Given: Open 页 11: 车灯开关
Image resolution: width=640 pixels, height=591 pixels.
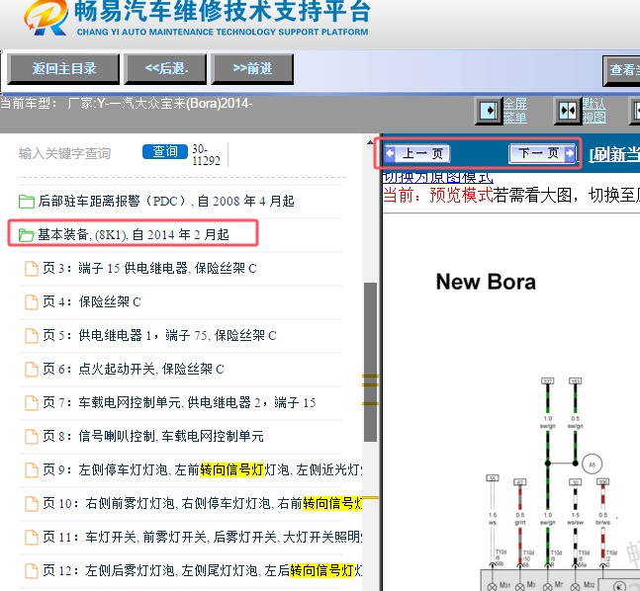Looking at the screenshot, I should click(203, 537).
